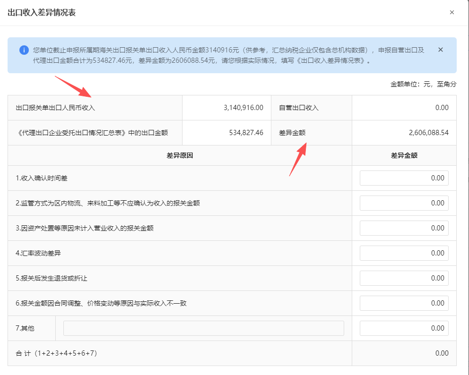Viewport: 469px width, 375px height.
Task: Select the 差异原因 column header
Action: point(180,155)
